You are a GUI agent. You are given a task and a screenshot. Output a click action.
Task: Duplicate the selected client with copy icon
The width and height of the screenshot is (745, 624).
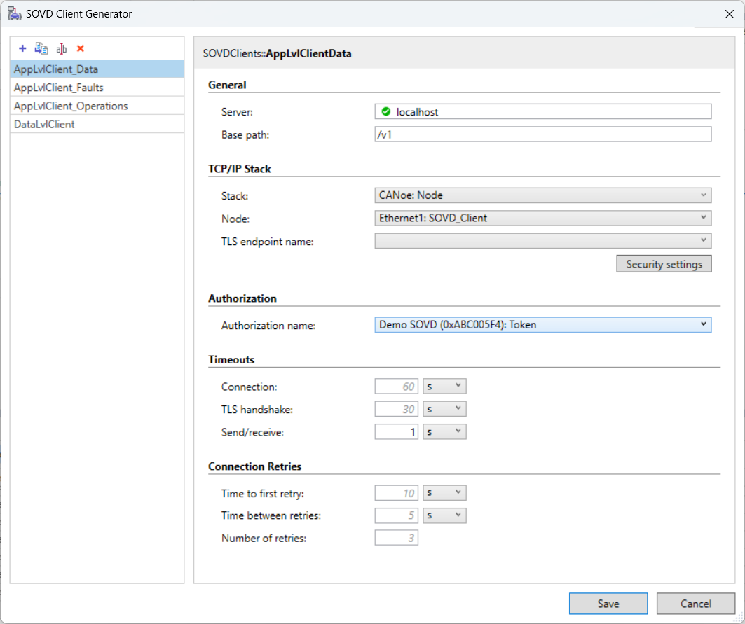[41, 48]
